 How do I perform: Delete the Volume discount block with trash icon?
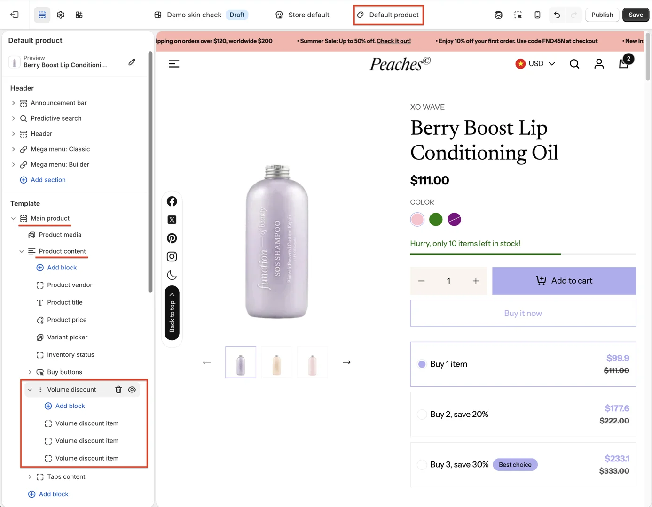(118, 390)
